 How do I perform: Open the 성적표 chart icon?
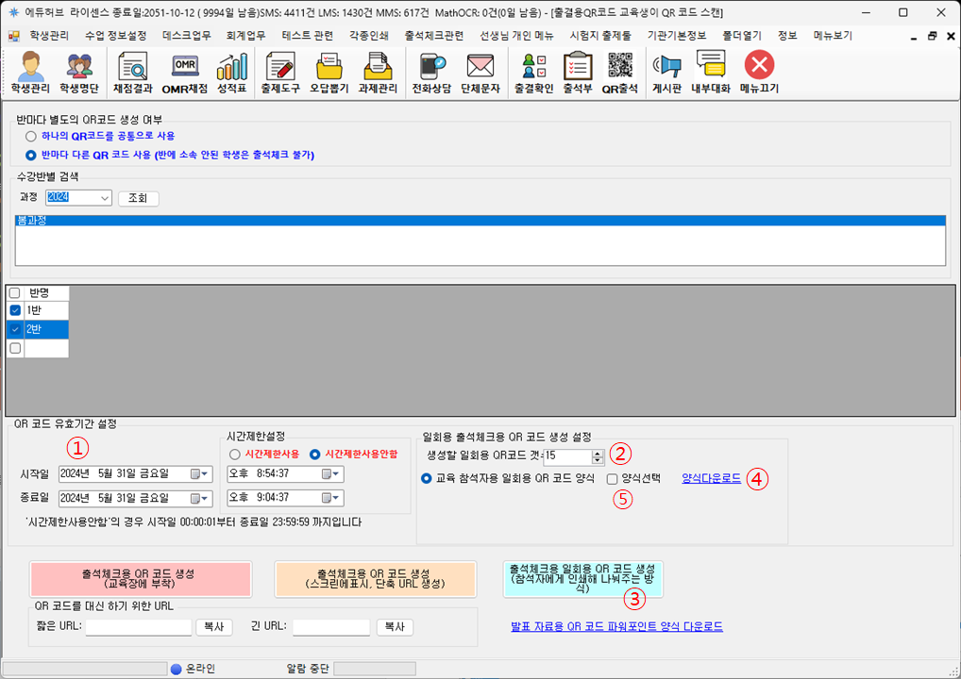pyautogui.click(x=231, y=72)
